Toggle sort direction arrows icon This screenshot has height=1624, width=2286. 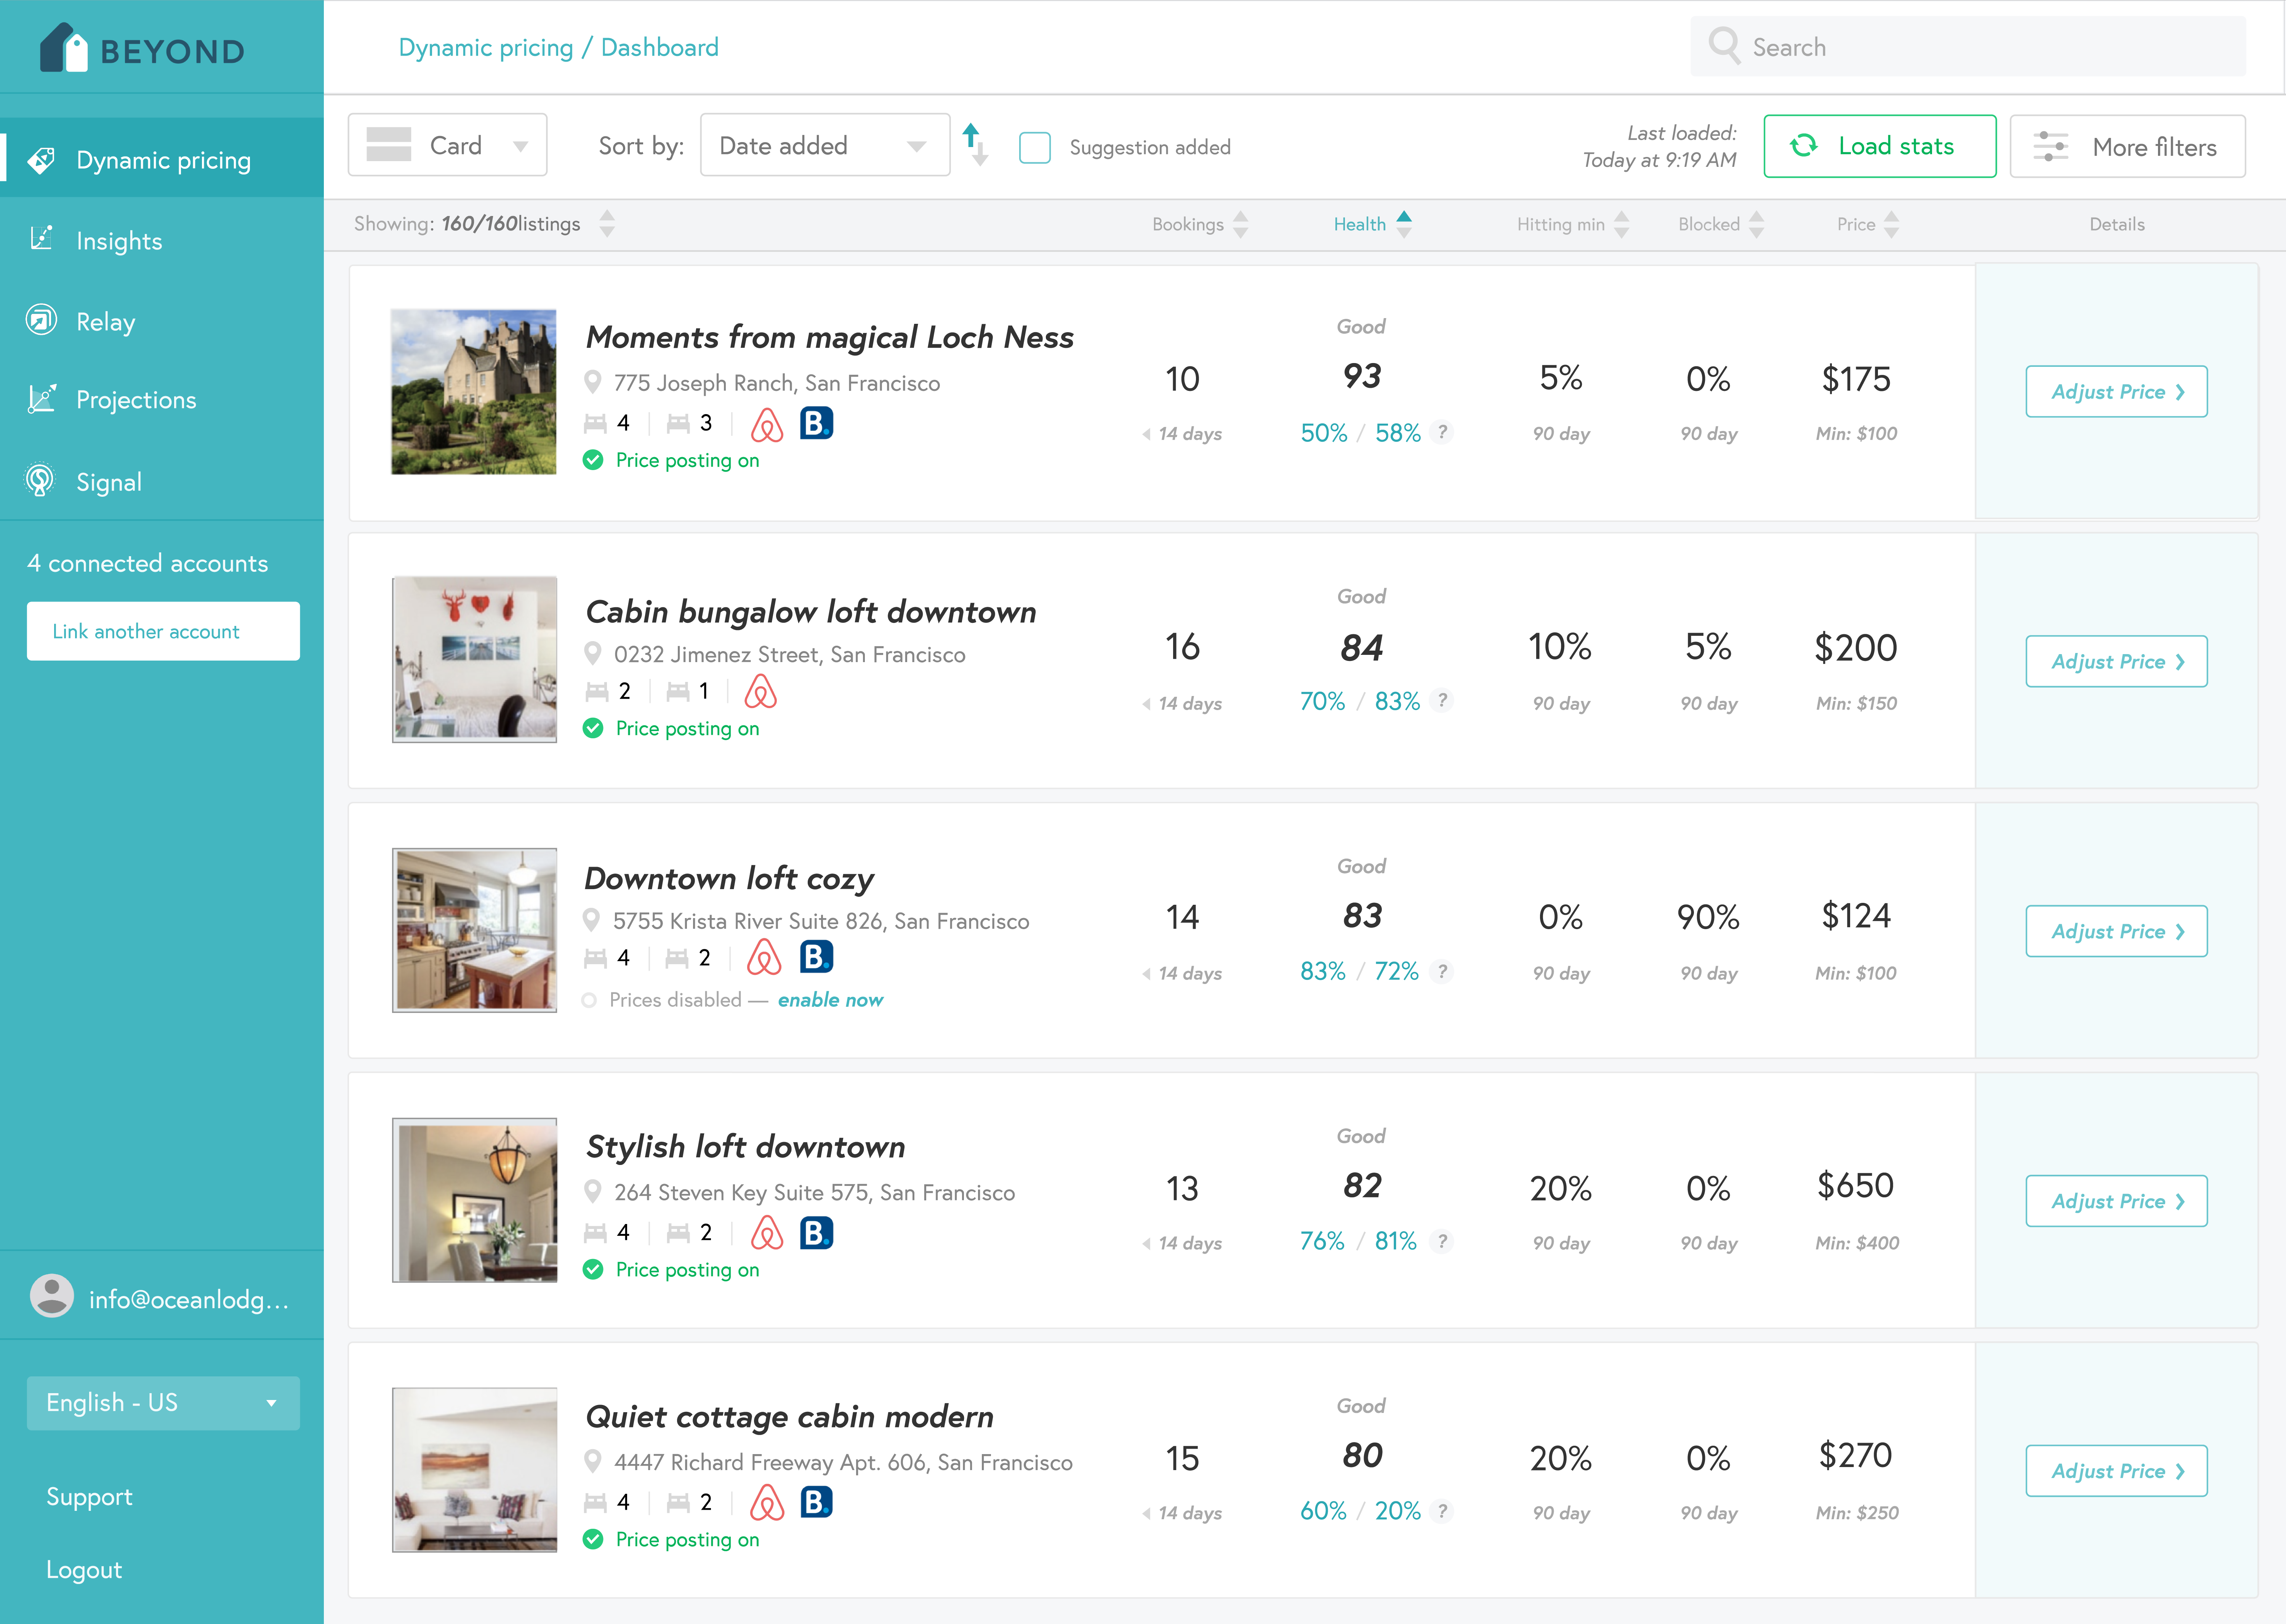coord(975,145)
